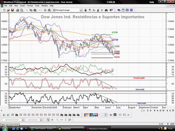Click the 12750 resistance label

coord(115,40)
